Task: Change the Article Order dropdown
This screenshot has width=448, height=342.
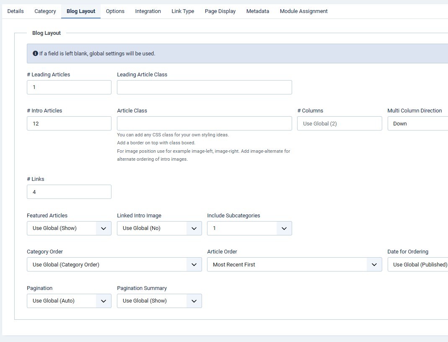Action: tap(294, 265)
